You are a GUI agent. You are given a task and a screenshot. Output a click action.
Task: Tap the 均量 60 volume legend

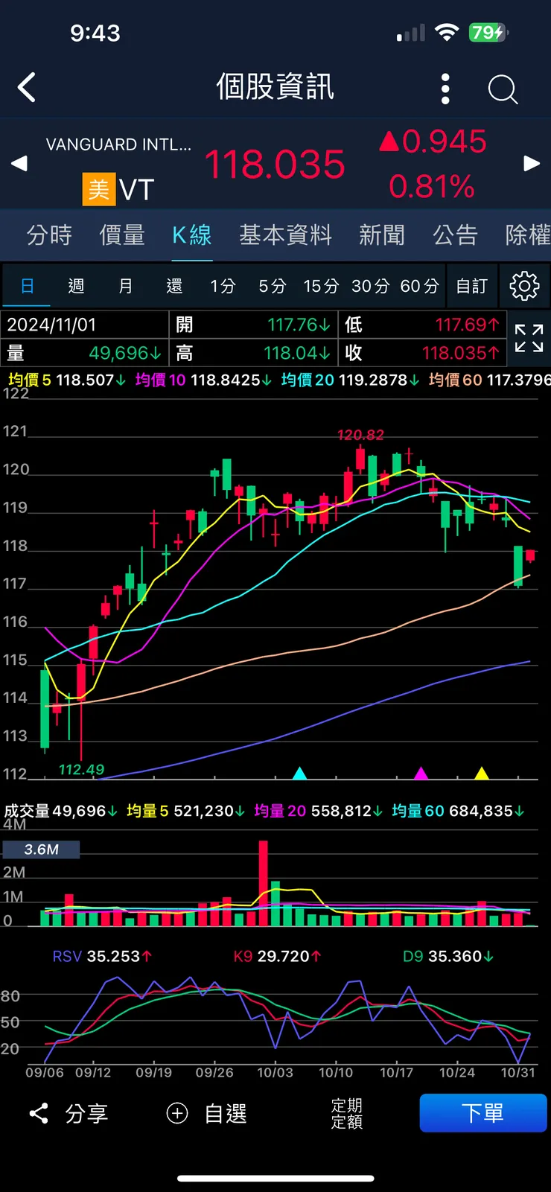coord(458,811)
